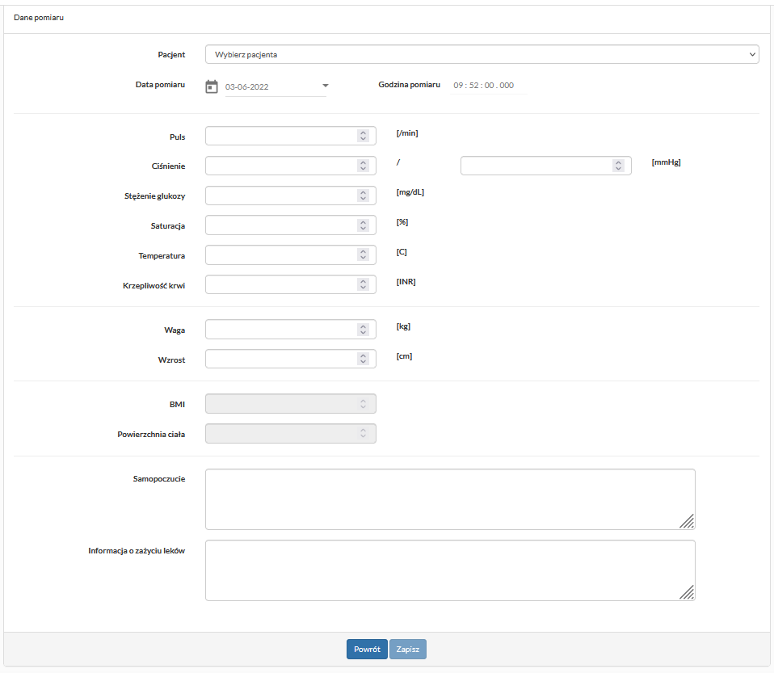Grab the Samopoczucie text area resize handle

(x=688, y=522)
